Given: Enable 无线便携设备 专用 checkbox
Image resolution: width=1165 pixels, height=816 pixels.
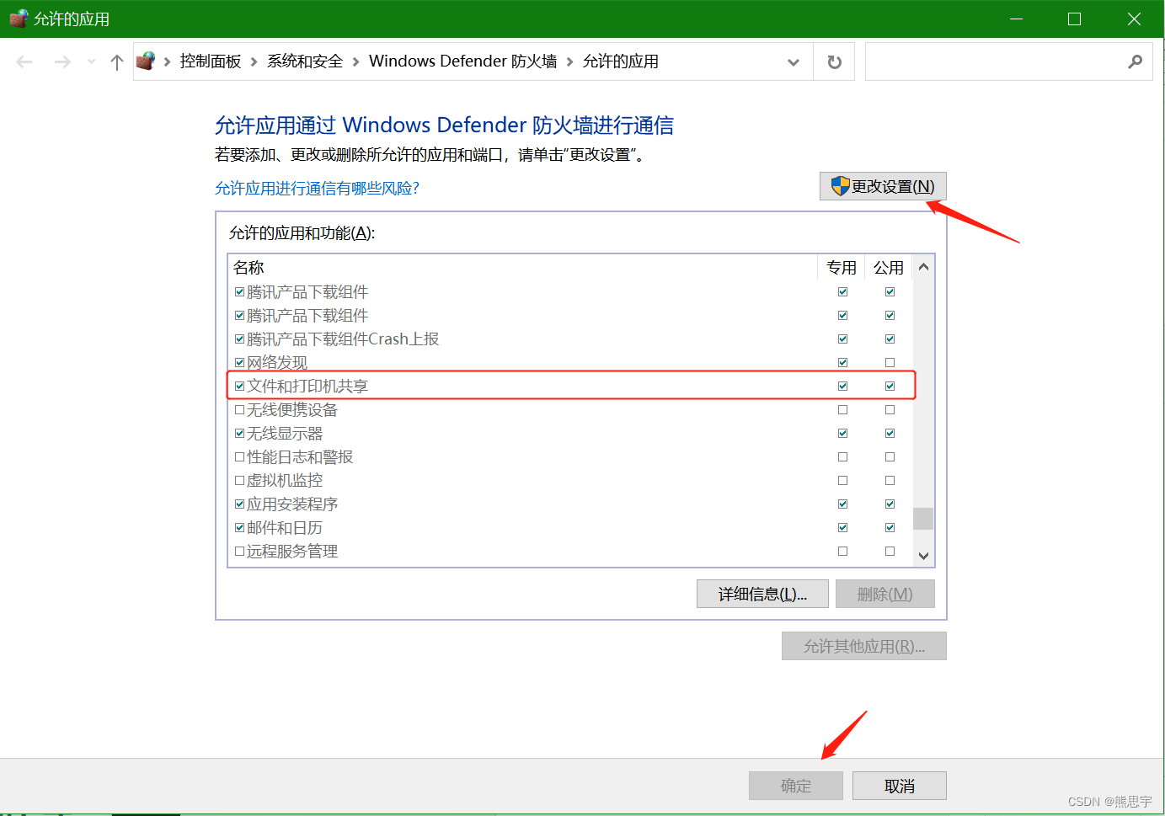Looking at the screenshot, I should tap(842, 410).
